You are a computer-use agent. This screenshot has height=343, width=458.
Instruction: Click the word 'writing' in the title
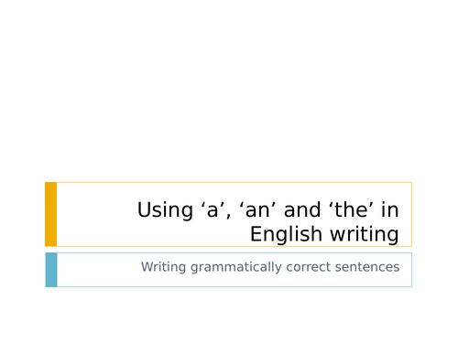coord(365,234)
